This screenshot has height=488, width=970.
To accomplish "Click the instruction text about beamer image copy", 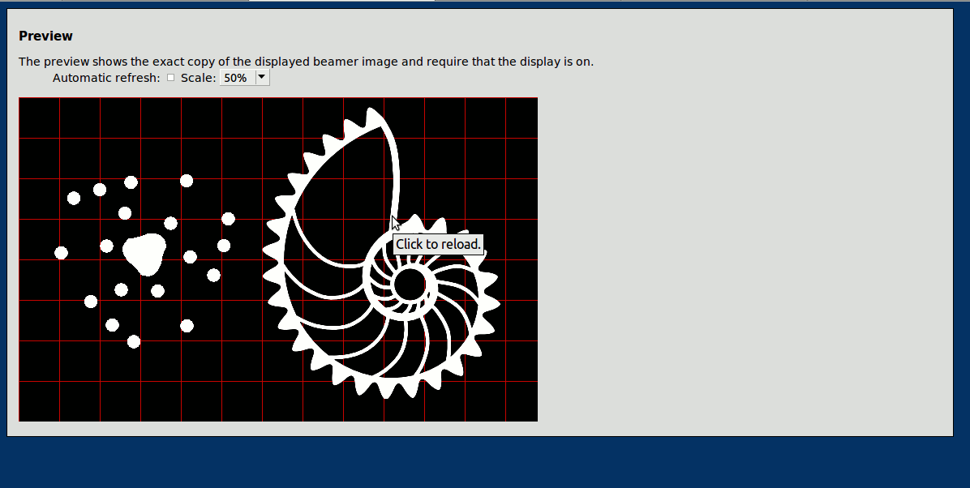I will click(306, 61).
